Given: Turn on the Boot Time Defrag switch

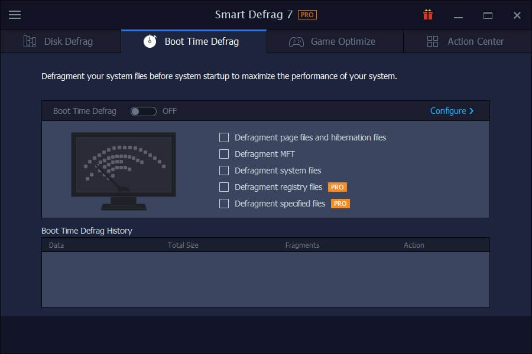Looking at the screenshot, I should [143, 111].
